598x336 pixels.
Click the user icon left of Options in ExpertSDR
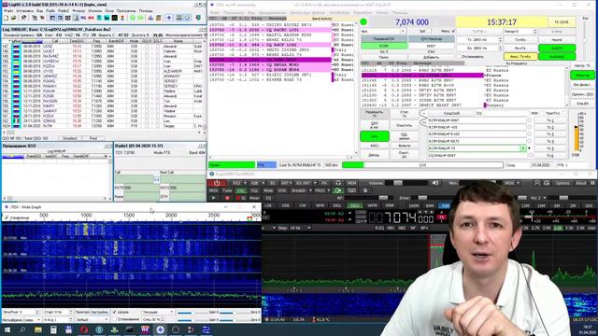click(537, 183)
